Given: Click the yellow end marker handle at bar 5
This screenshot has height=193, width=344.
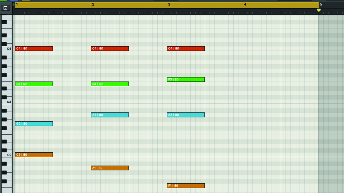Looking at the screenshot, I should (x=319, y=10).
